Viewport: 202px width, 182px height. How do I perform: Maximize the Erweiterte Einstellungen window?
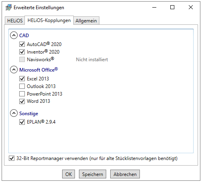tap(172, 7)
